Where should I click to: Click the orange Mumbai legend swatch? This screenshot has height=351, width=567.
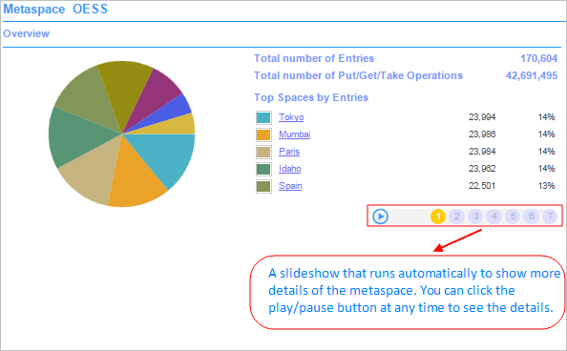[263, 134]
